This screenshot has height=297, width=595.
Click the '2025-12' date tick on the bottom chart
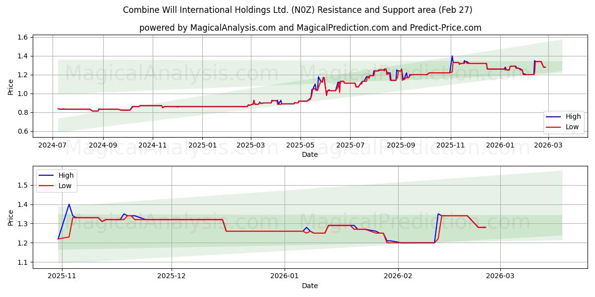172,277
